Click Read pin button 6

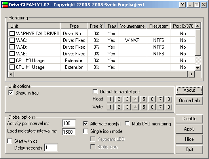tap(152, 99)
